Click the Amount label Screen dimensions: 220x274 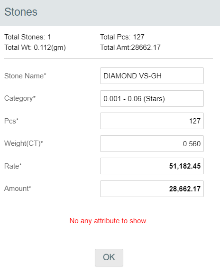[x=18, y=189]
